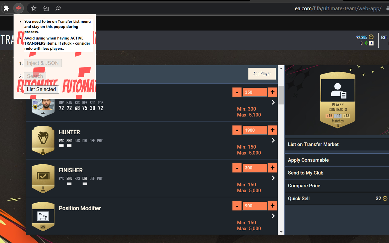389x243 pixels.
Task: Click the Player Contracts card preview
Action: coord(338,100)
